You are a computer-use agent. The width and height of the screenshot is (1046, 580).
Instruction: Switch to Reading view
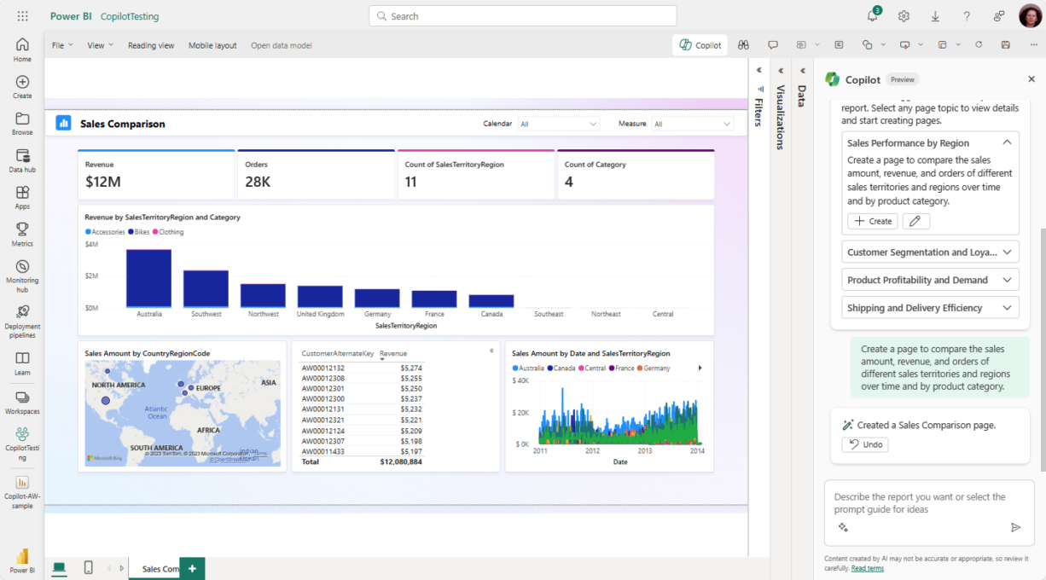click(151, 45)
